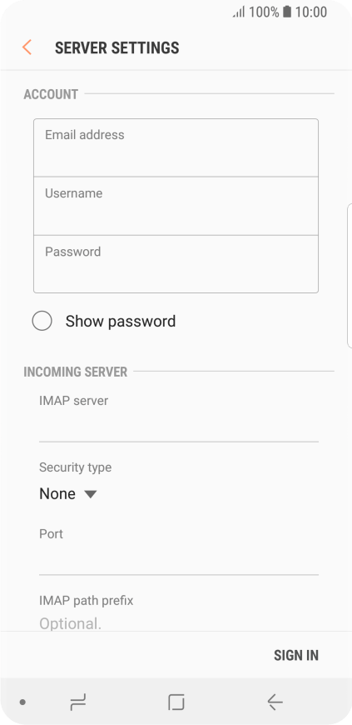Tap the back arrow in navigation bar
This screenshot has height=725, width=352.
[275, 702]
